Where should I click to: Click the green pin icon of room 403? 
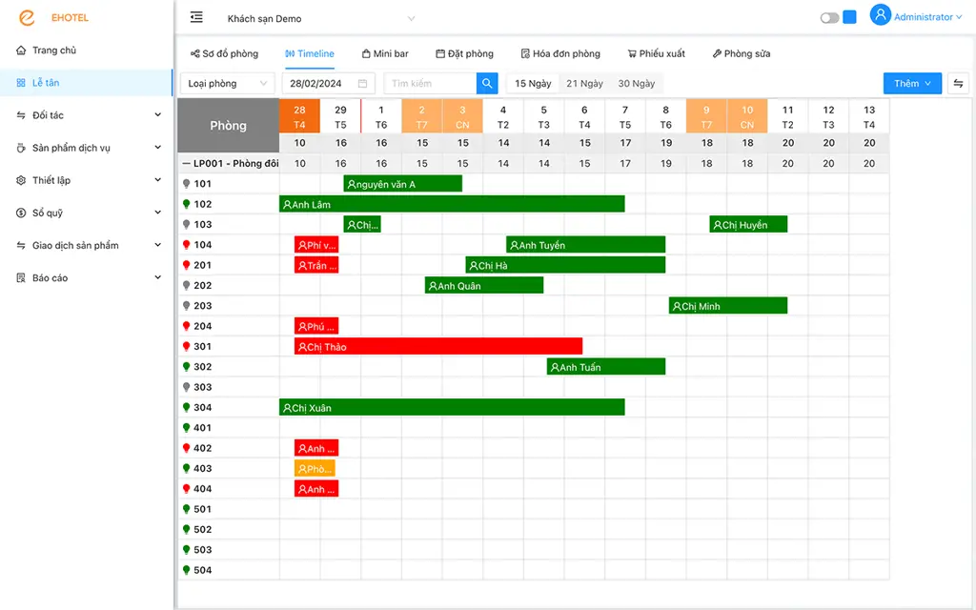coord(186,468)
